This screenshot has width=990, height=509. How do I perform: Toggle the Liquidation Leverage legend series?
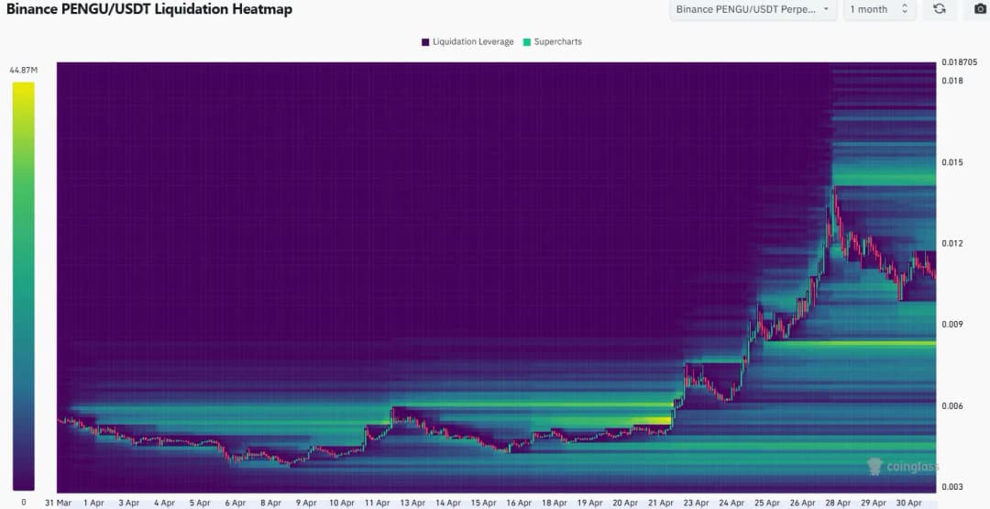point(473,42)
